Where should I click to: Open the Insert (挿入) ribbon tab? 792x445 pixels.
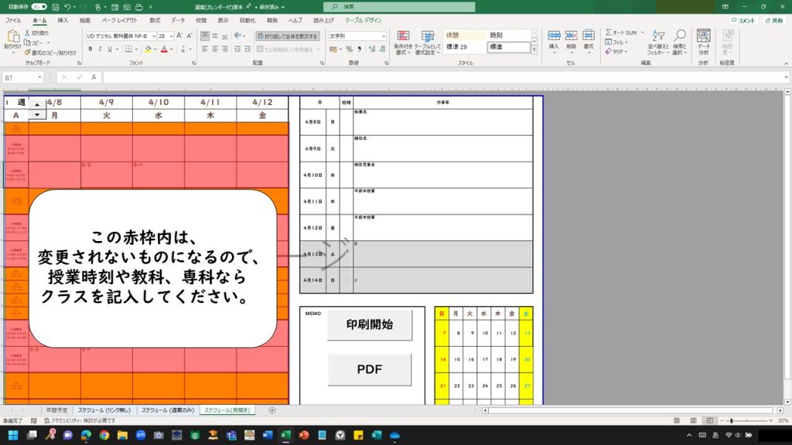[x=63, y=20]
